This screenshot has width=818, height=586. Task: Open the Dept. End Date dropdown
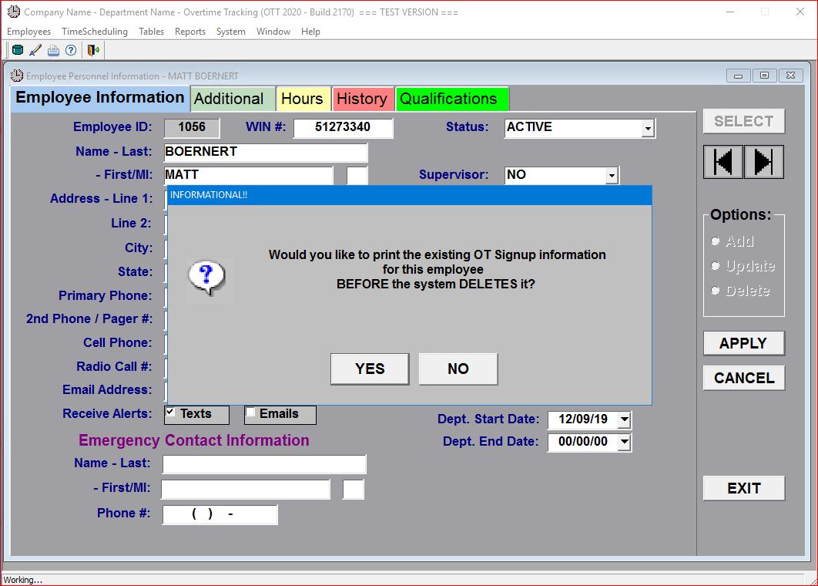pyautogui.click(x=625, y=442)
